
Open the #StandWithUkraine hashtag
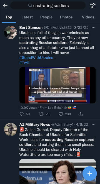pos(36,58)
